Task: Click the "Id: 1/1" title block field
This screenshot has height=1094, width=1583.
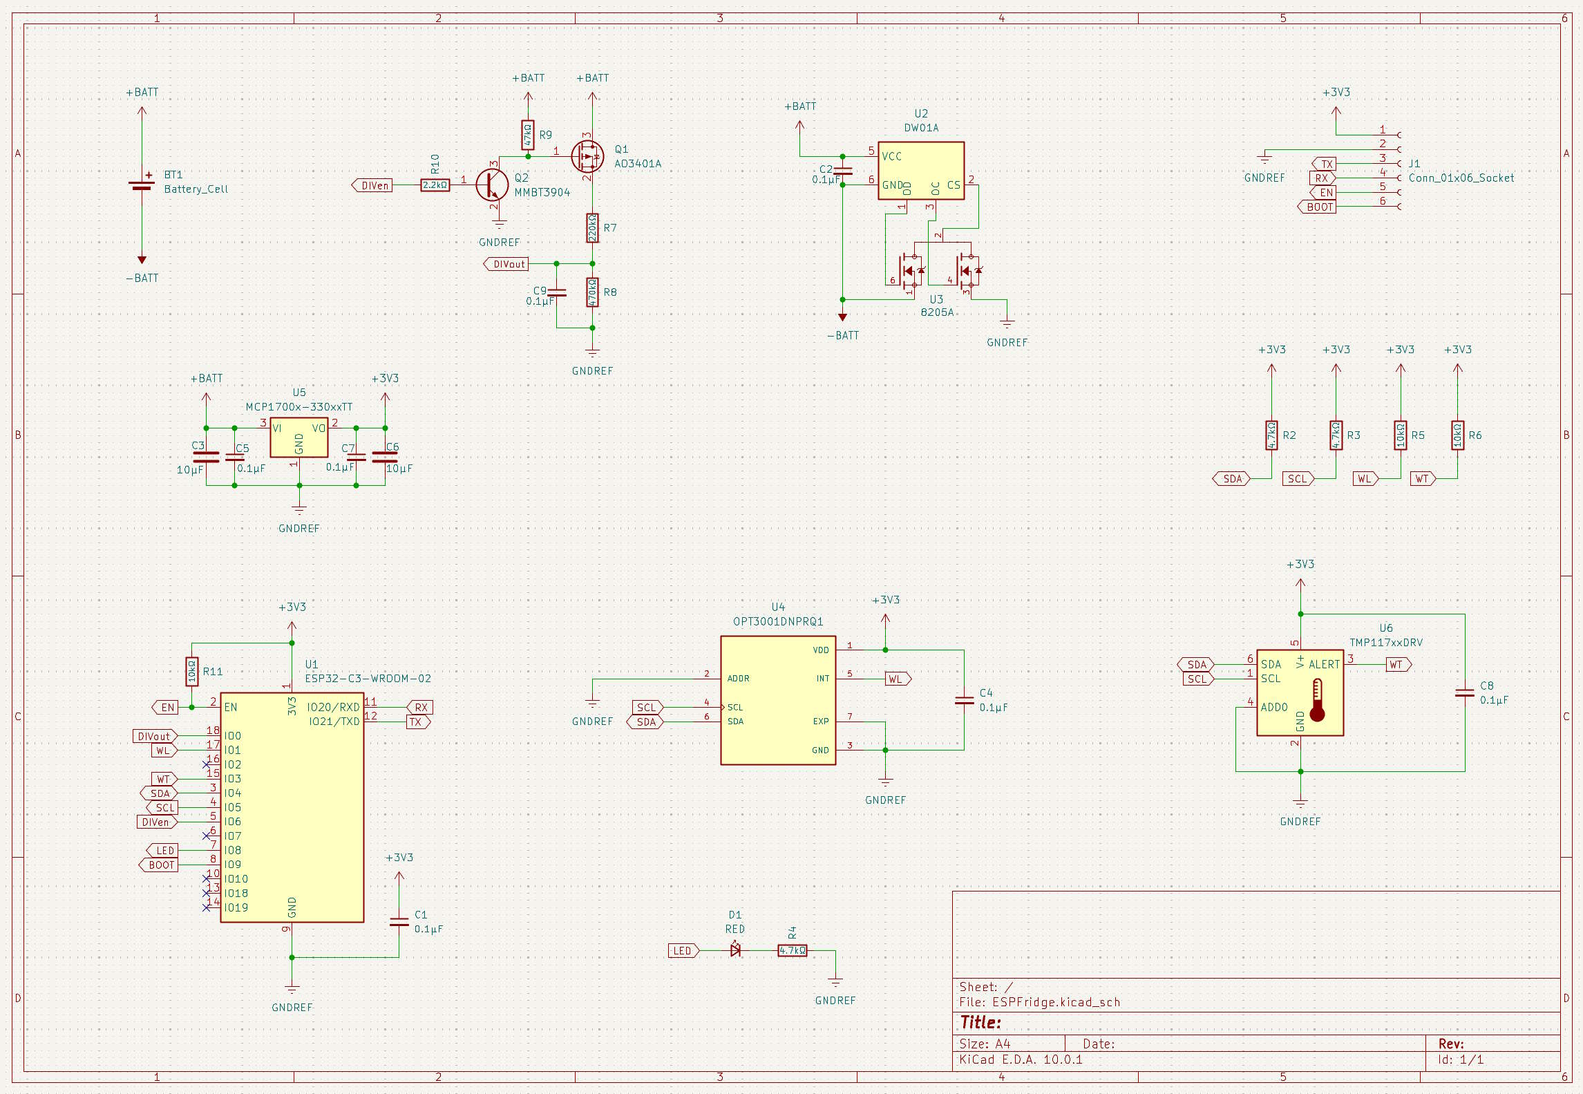Action: pos(1461,1059)
